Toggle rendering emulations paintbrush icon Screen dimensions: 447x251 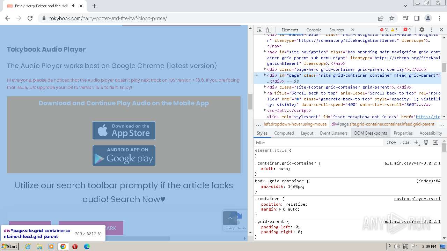coord(426,142)
